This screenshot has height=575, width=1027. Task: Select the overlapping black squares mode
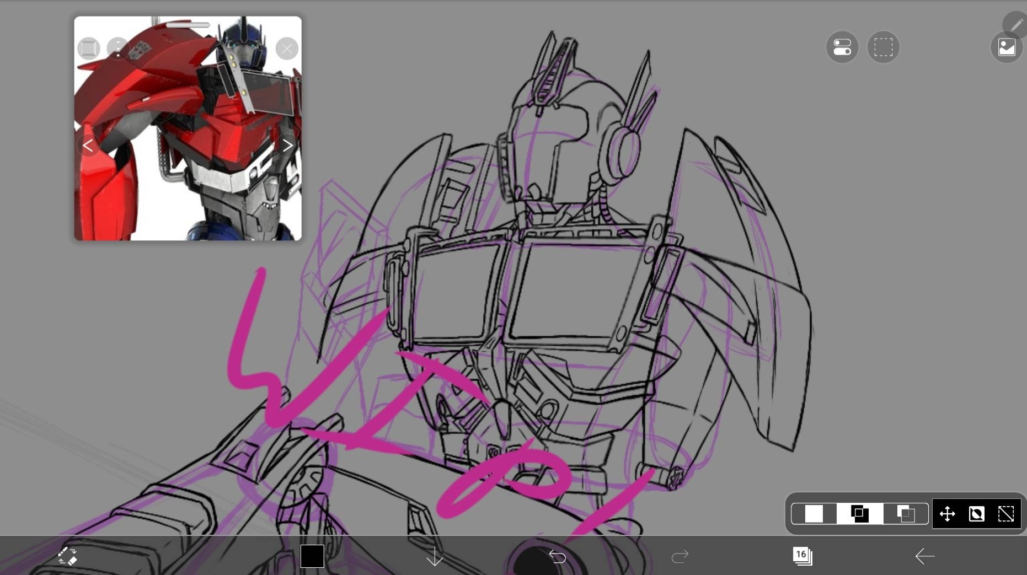click(x=859, y=514)
